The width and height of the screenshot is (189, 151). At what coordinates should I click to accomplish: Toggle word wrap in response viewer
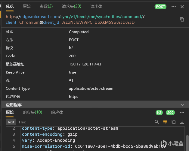(x=165, y=122)
